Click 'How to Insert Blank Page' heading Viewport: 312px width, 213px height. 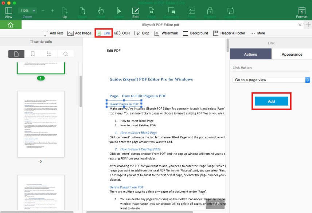pos(139,133)
